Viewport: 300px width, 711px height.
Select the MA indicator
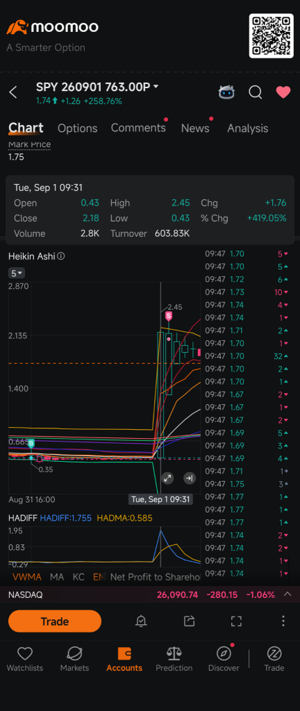click(57, 577)
